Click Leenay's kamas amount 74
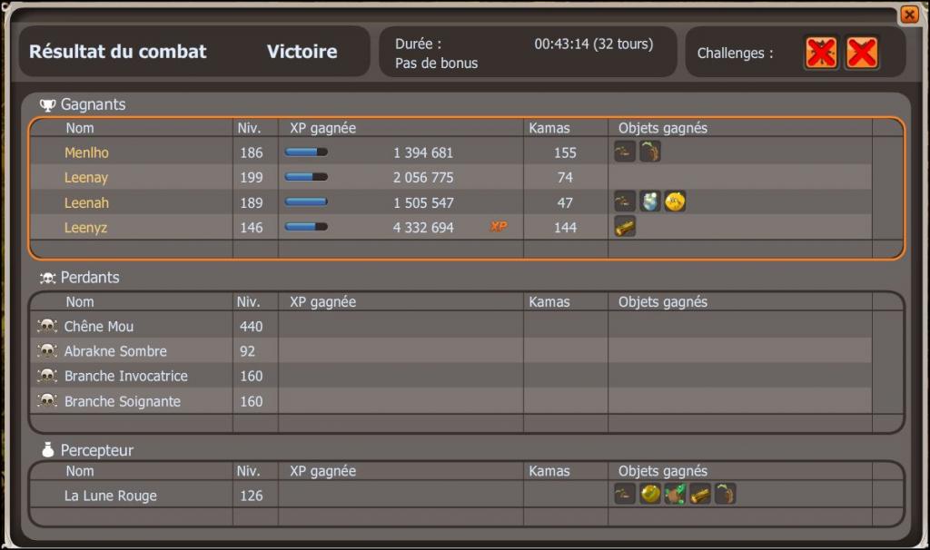 (565, 178)
